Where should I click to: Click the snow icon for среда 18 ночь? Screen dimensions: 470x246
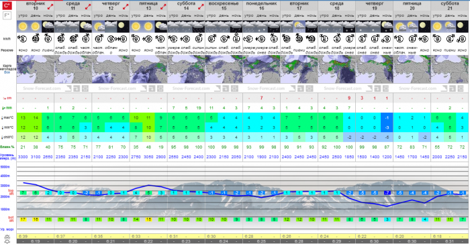coord(349,27)
